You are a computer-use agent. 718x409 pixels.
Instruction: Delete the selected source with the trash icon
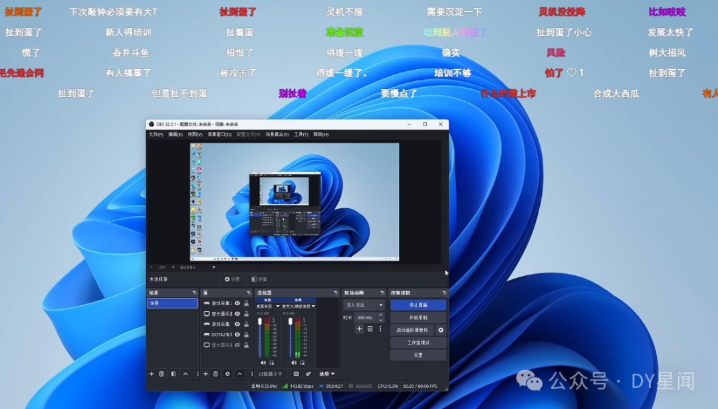pyautogui.click(x=215, y=374)
